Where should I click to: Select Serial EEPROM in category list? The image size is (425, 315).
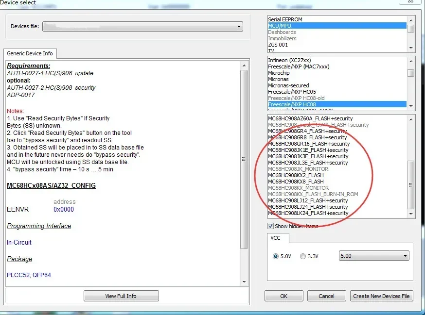coord(337,19)
